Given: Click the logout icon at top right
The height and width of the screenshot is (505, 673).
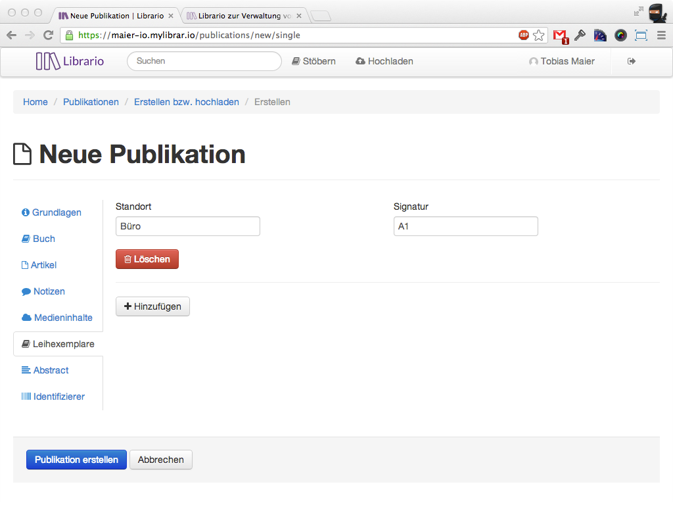Looking at the screenshot, I should click(631, 60).
